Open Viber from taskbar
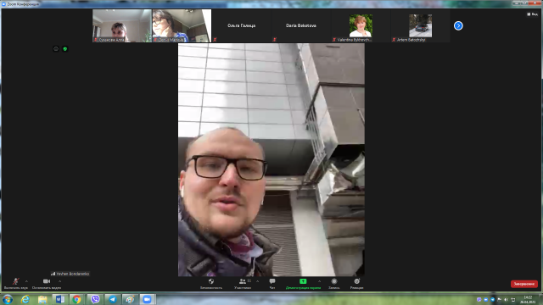The height and width of the screenshot is (305, 543). tap(95, 299)
